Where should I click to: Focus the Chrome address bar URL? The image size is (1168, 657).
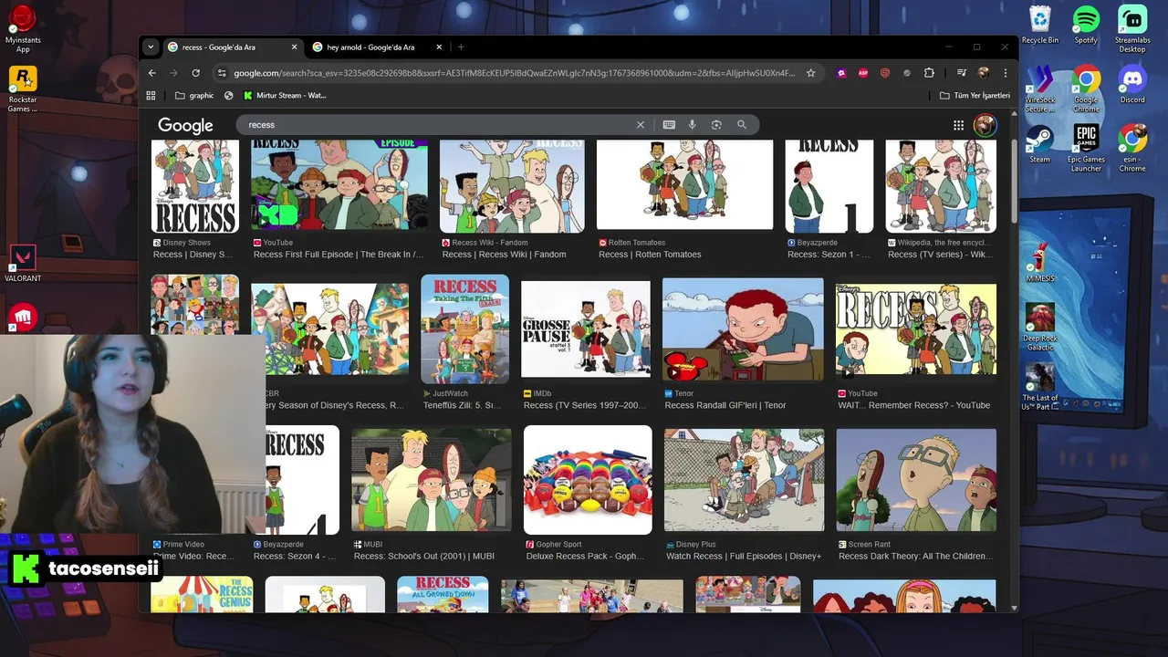coord(514,73)
